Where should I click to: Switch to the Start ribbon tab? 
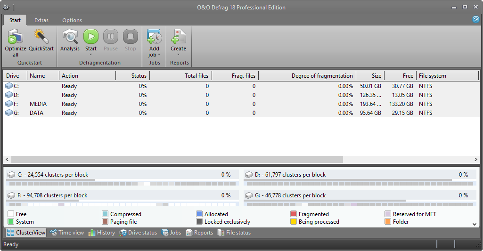pos(15,20)
